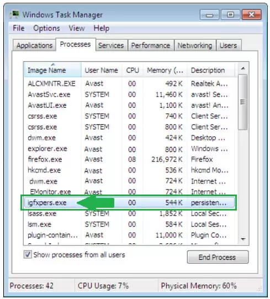Select the AvastUI.exe process
The height and width of the screenshot is (299, 270).
(x=130, y=105)
